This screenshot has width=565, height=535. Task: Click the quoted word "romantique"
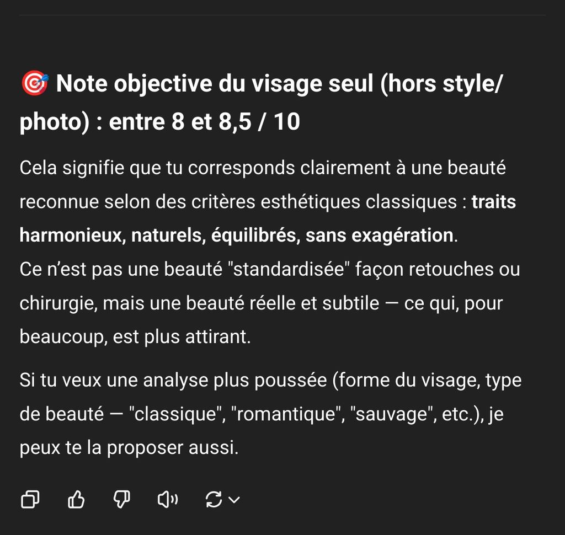point(287,414)
